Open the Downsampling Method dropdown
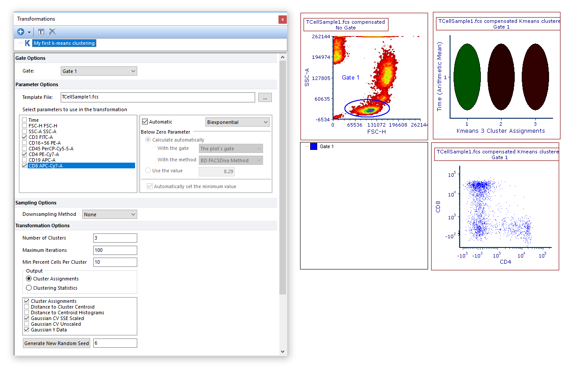This screenshot has width=575, height=371. (x=110, y=215)
